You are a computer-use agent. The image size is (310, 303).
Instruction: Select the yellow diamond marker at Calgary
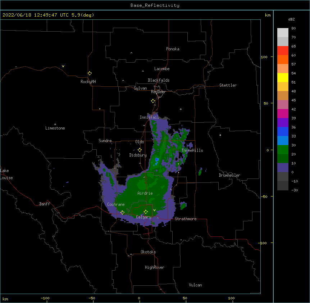[146, 212]
